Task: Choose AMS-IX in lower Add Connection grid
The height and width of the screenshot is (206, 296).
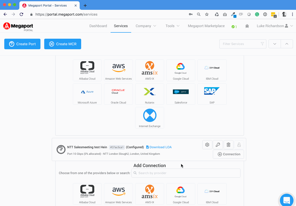Action: point(150,194)
